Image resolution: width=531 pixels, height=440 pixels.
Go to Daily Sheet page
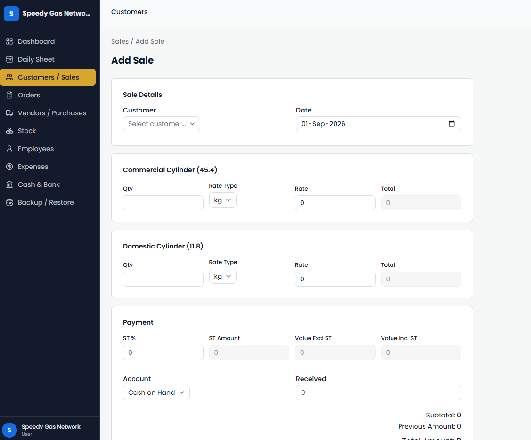[48, 59]
